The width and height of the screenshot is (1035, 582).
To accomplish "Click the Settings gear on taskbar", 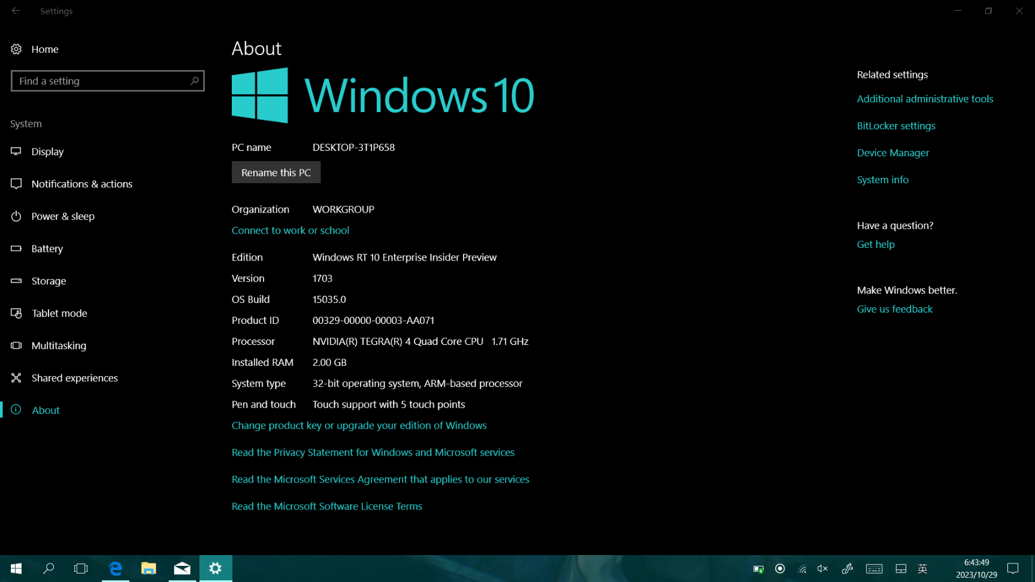I will [216, 568].
